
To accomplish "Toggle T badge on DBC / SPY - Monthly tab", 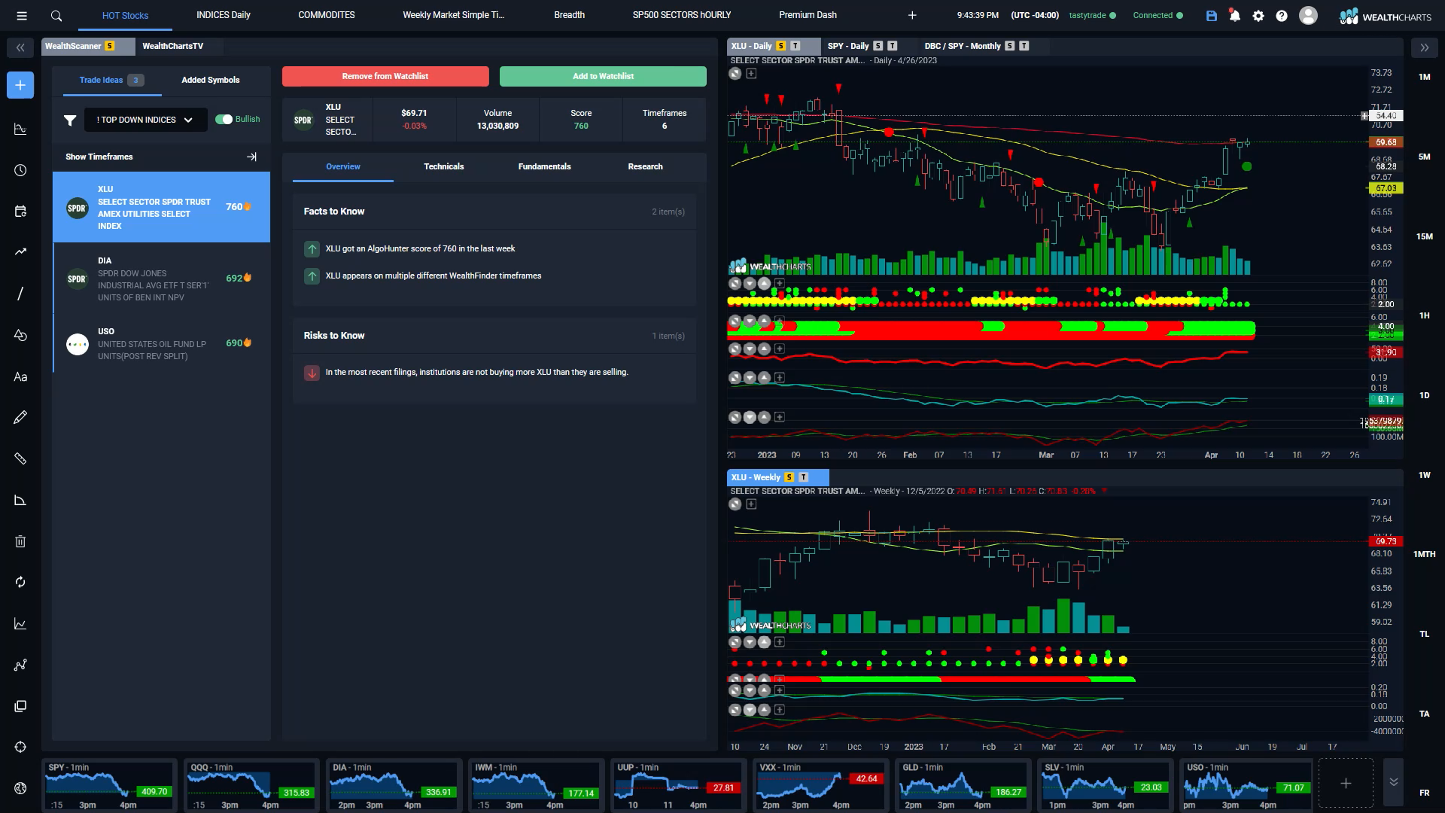I will [x=1024, y=46].
